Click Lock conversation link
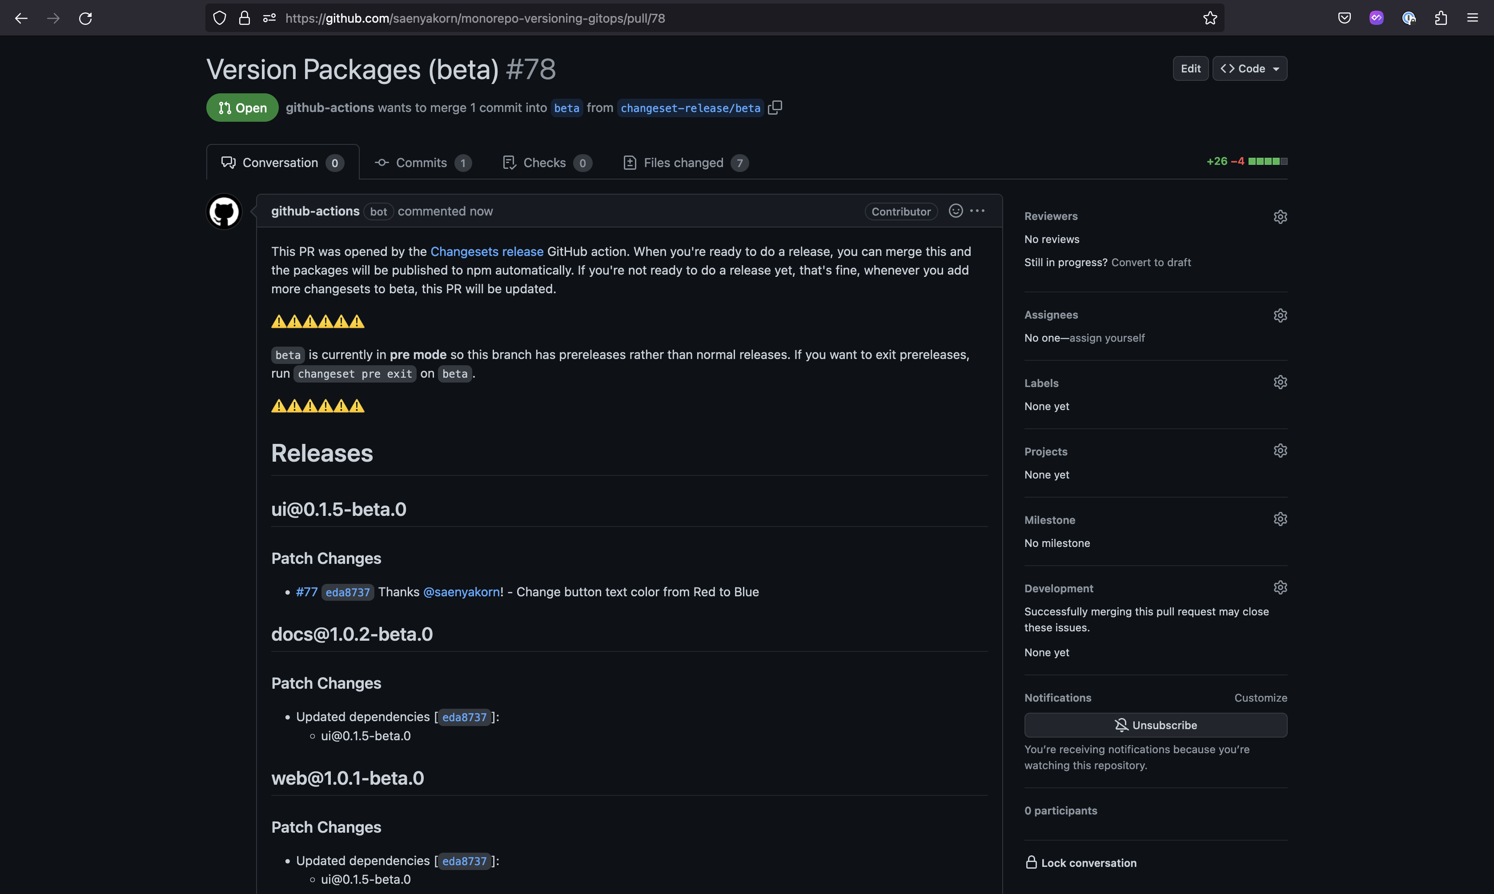 pos(1080,862)
